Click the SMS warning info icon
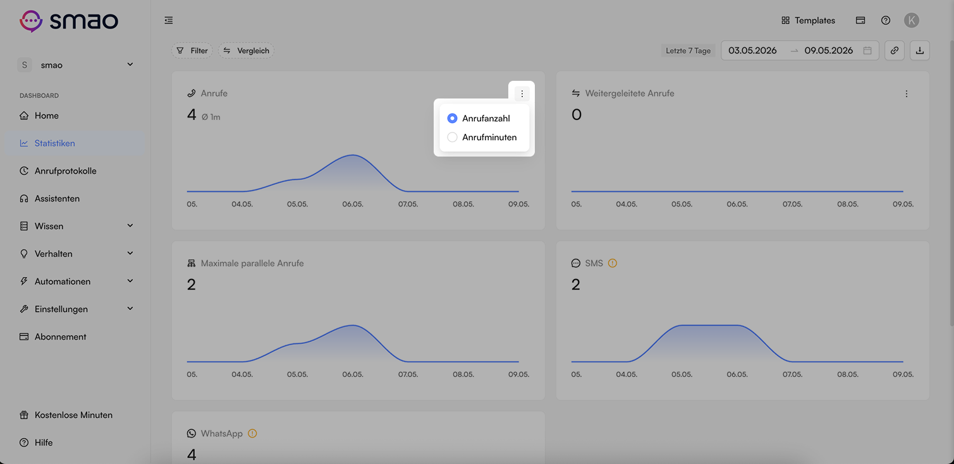 tap(612, 263)
